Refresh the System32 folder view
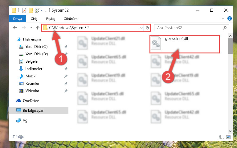Screen dimensions: 237x148 tap(147, 28)
